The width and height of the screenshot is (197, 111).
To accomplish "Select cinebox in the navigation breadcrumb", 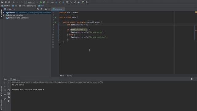I will tap(6, 6).
